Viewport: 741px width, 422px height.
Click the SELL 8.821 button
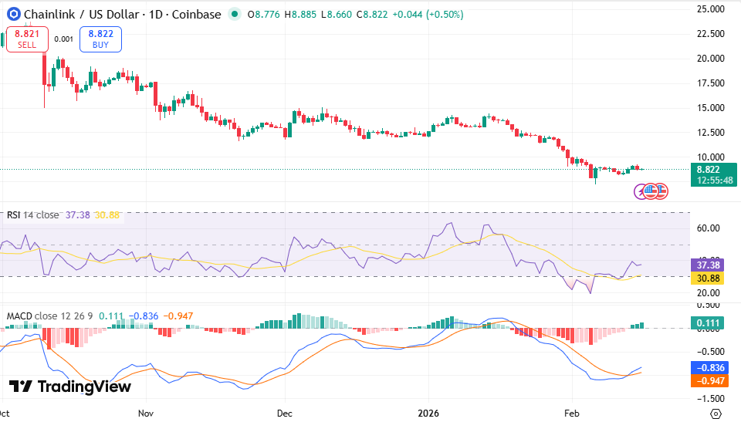point(27,39)
